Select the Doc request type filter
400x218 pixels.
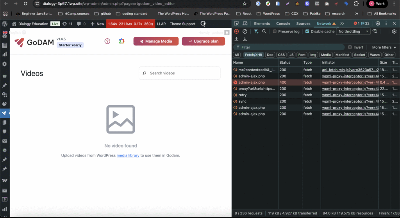click(x=270, y=55)
